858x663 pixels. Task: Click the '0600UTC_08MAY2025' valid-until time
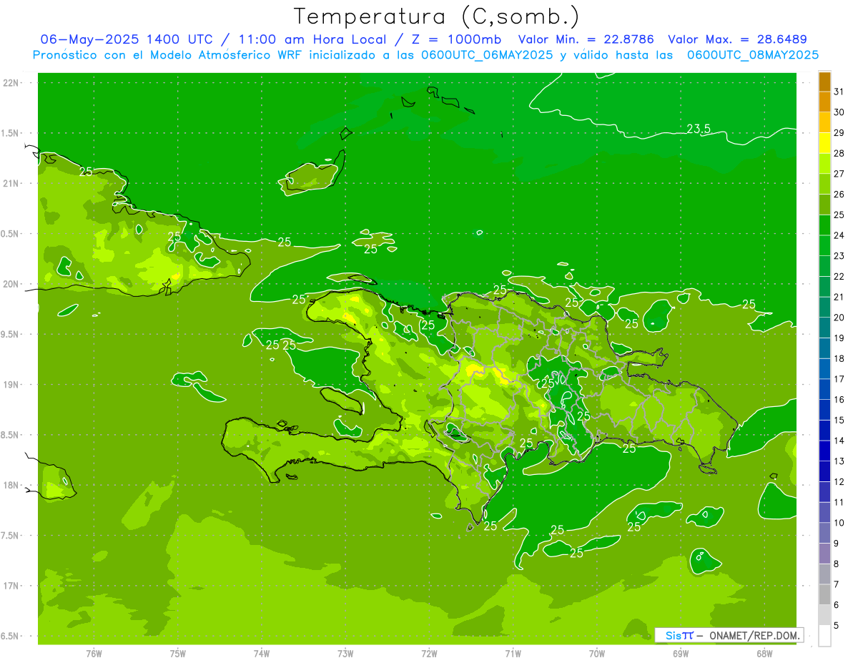pos(753,54)
